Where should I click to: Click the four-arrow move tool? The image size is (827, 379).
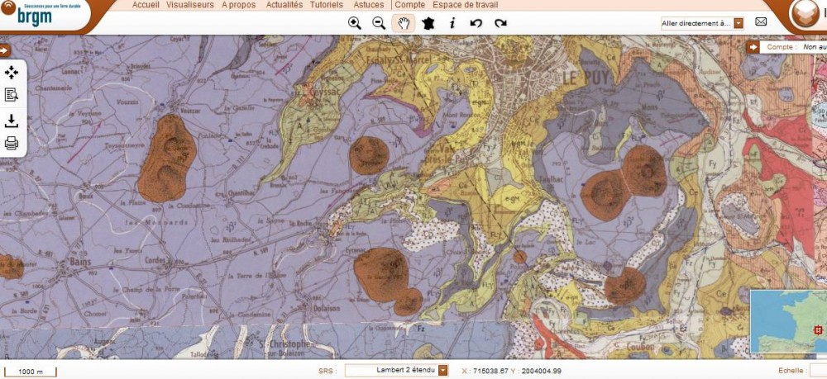11,73
